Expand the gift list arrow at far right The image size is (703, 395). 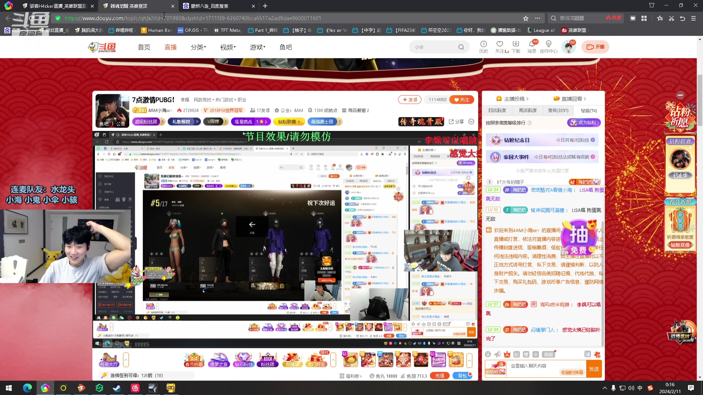click(469, 360)
